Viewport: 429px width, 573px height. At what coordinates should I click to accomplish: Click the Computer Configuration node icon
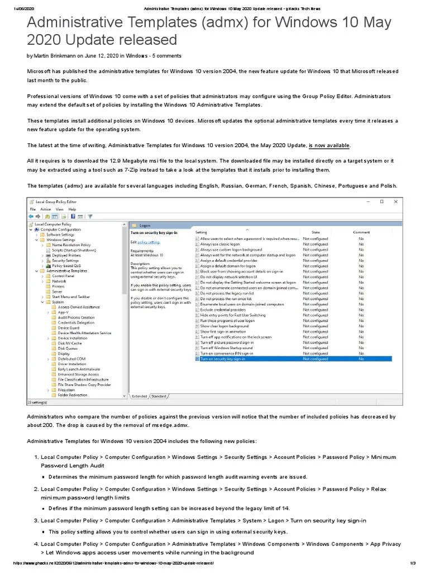click(37, 229)
